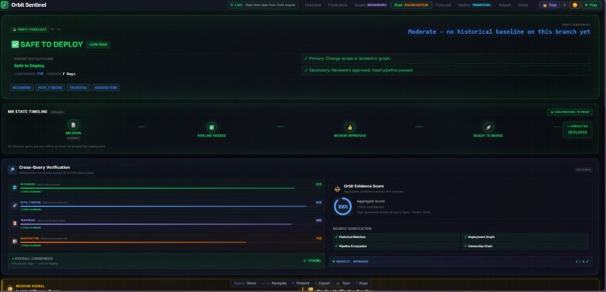
Task: Click the 75% AGGREGATION score value
Action: pos(319,239)
